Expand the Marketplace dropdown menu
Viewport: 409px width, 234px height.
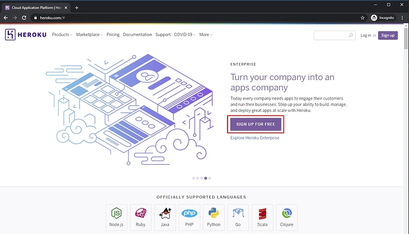tap(90, 35)
